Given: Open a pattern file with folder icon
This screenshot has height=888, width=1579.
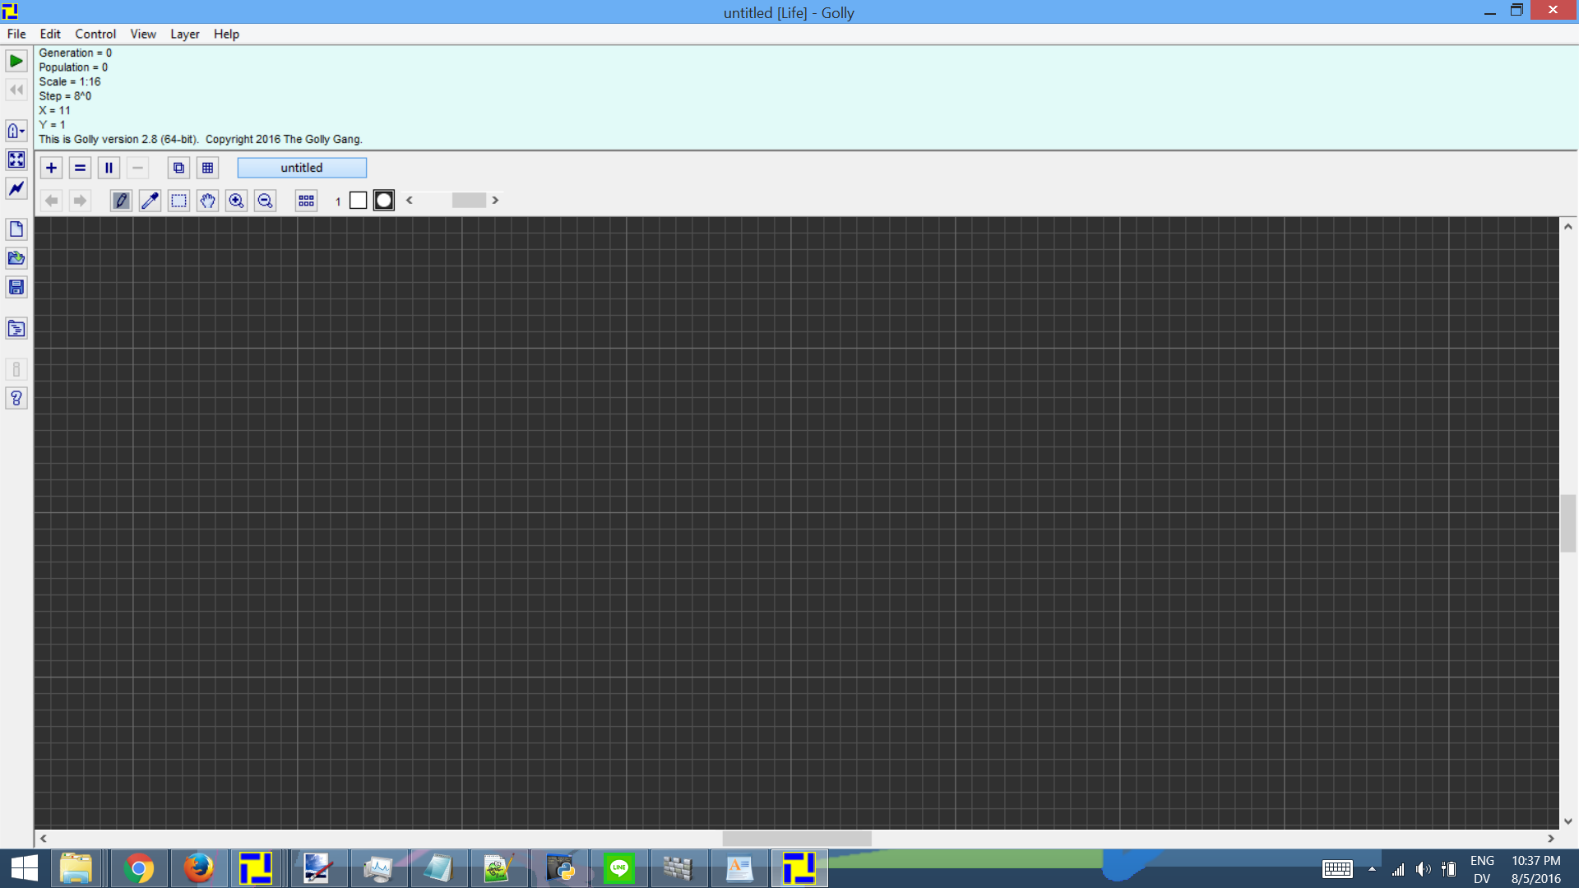Looking at the screenshot, I should (16, 258).
